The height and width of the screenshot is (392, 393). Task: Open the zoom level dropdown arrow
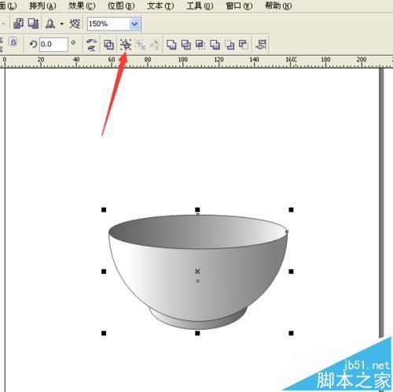[x=134, y=24]
